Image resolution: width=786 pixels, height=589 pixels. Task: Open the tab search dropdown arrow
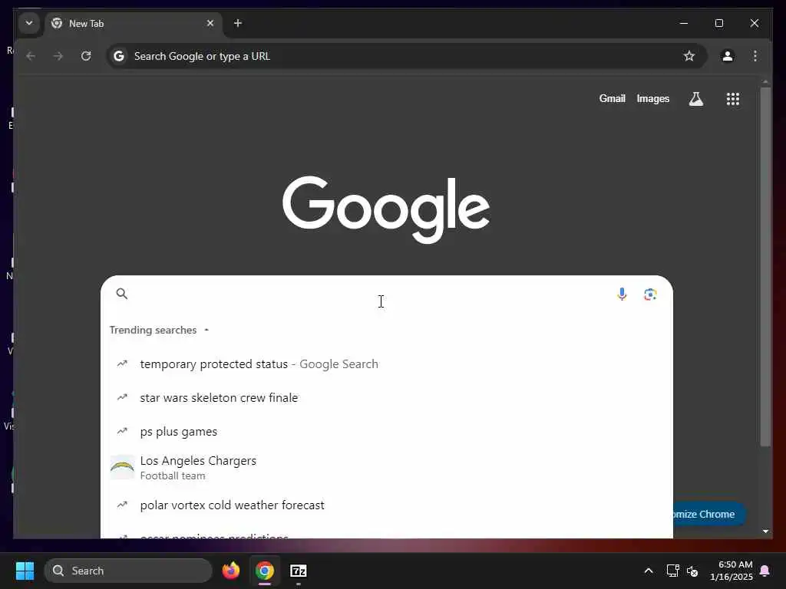click(x=29, y=23)
